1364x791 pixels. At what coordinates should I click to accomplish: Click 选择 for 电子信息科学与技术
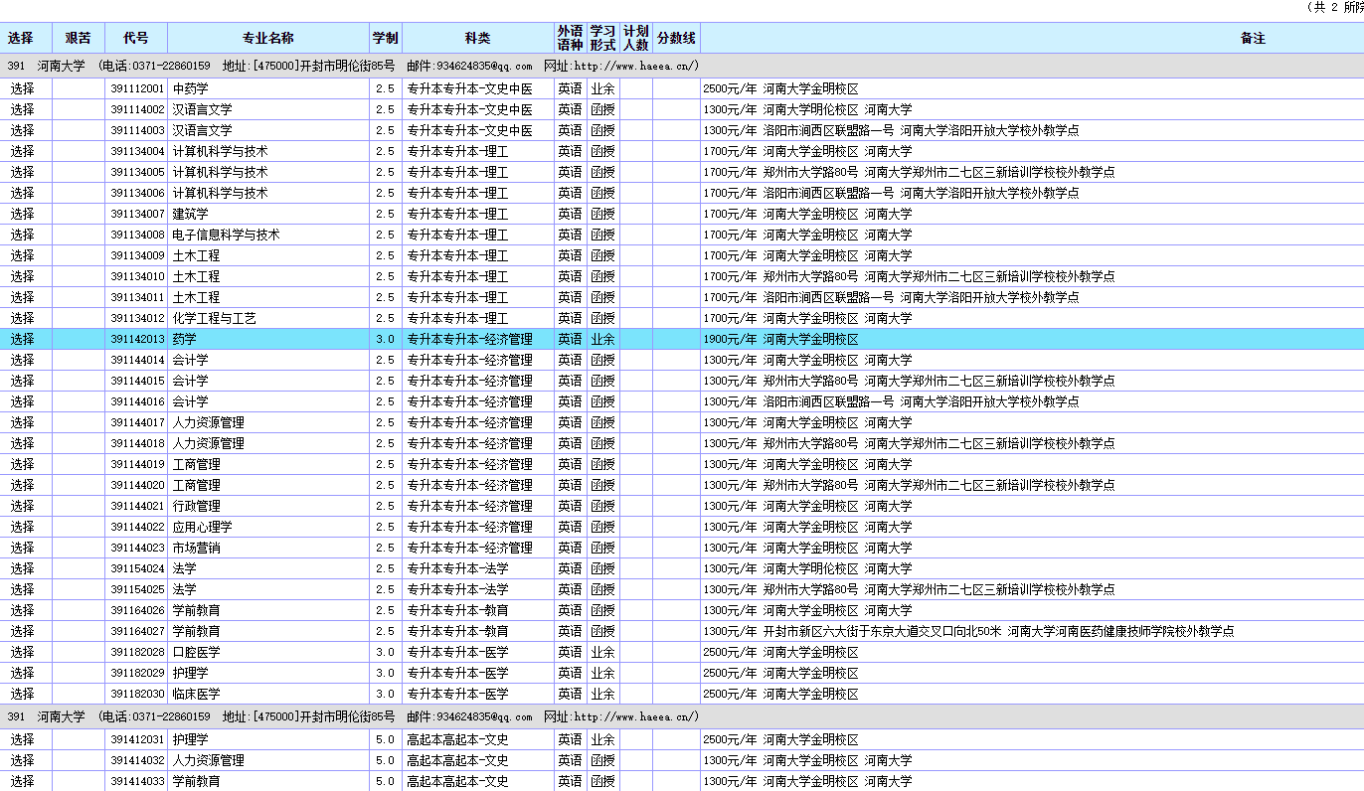[x=23, y=235]
